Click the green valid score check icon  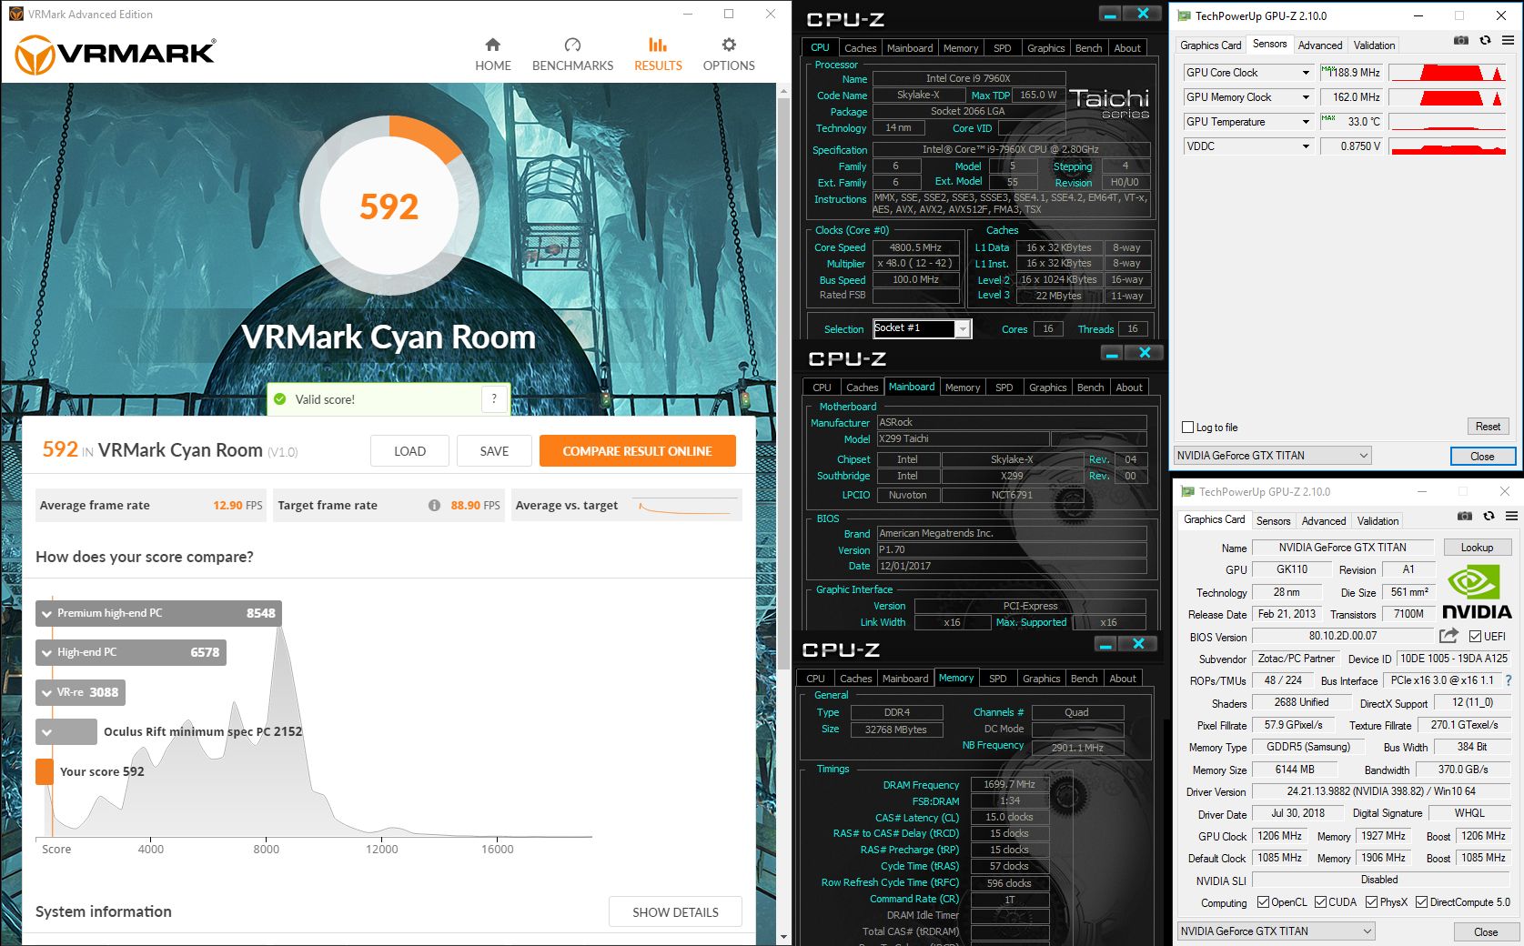pyautogui.click(x=280, y=399)
